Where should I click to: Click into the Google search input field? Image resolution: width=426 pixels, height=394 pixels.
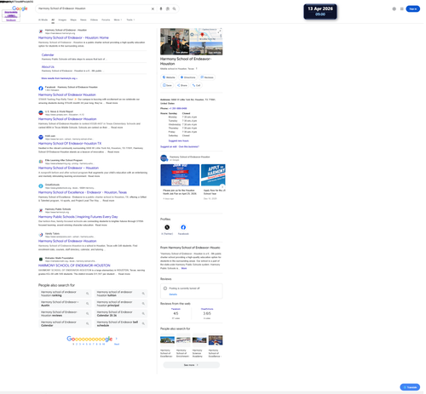[x=94, y=9]
